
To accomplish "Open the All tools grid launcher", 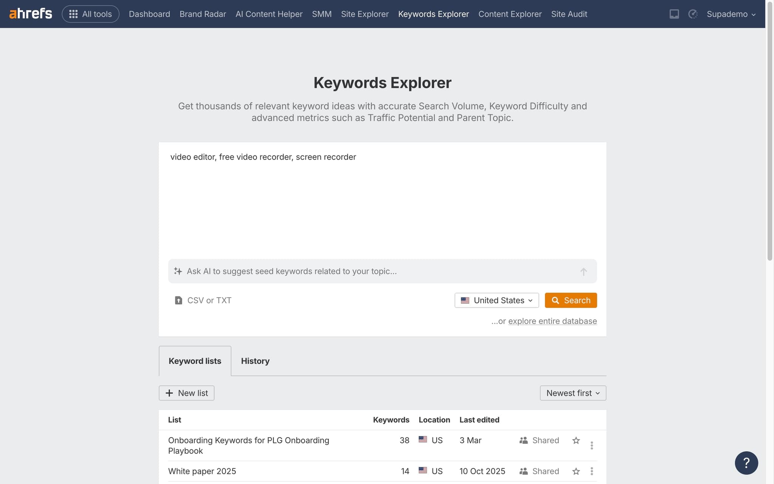I will [x=90, y=14].
